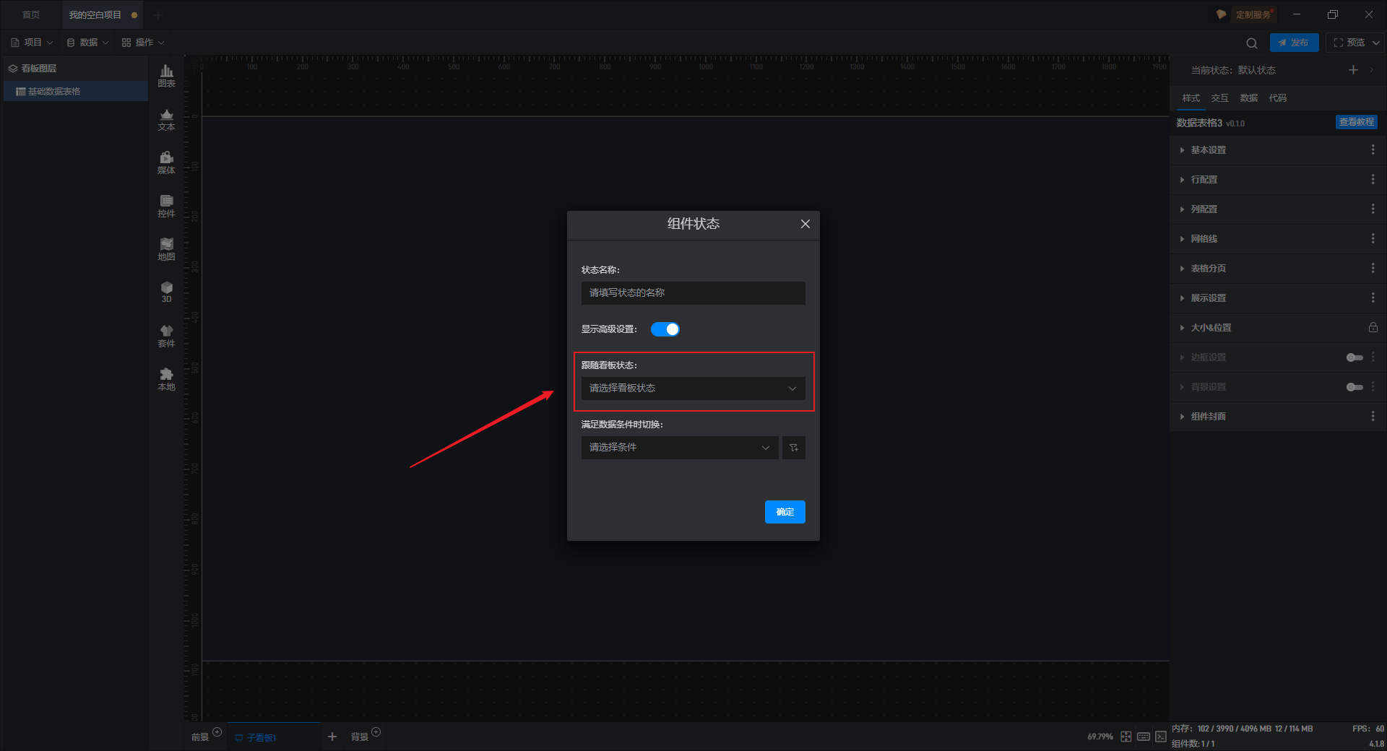The image size is (1387, 751).
Task: Add background layer via plus next to 背景
Action: [376, 732]
